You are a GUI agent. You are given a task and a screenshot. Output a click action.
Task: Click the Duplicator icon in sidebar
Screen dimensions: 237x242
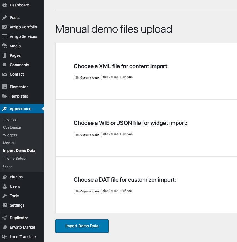[x=5, y=218]
